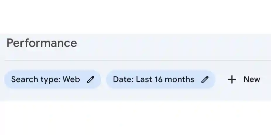
Task: Tap the edit pencil after 16 months
Action: 205,80
